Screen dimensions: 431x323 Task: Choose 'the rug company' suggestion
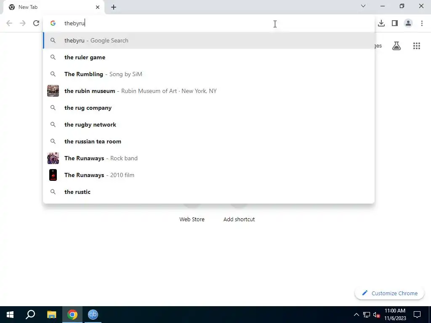pyautogui.click(x=209, y=108)
